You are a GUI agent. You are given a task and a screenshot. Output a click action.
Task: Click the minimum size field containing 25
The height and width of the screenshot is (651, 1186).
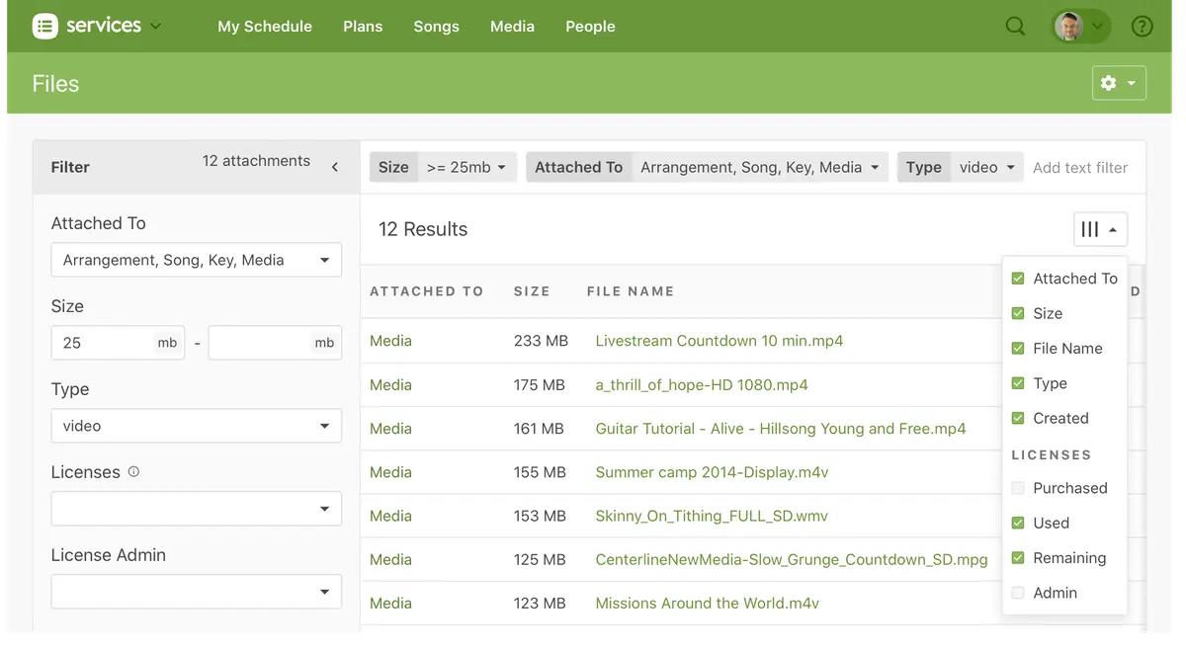(x=118, y=343)
